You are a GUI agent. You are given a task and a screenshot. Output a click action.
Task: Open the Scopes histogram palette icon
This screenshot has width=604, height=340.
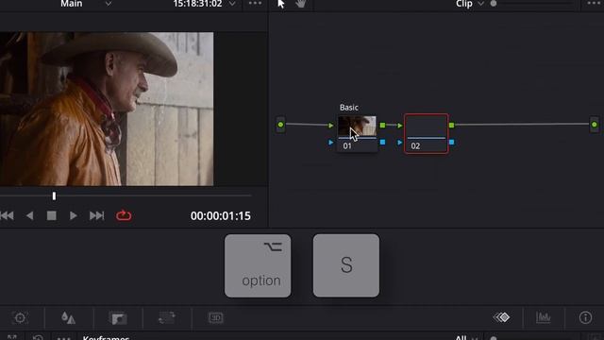click(x=544, y=317)
